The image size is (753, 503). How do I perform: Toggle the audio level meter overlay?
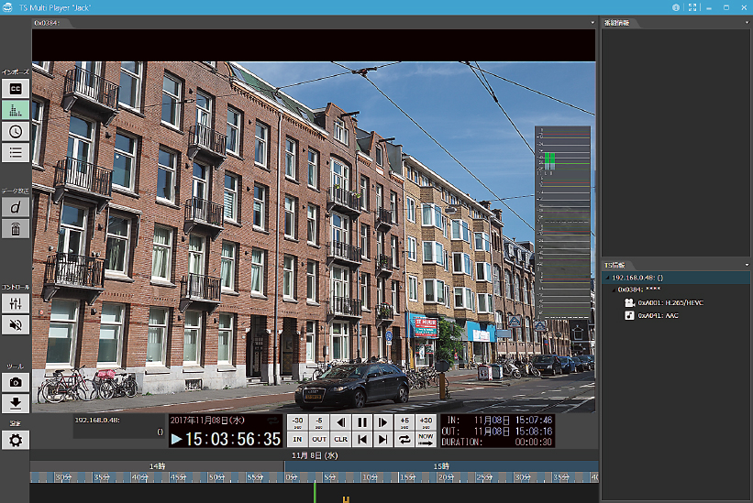click(x=16, y=110)
